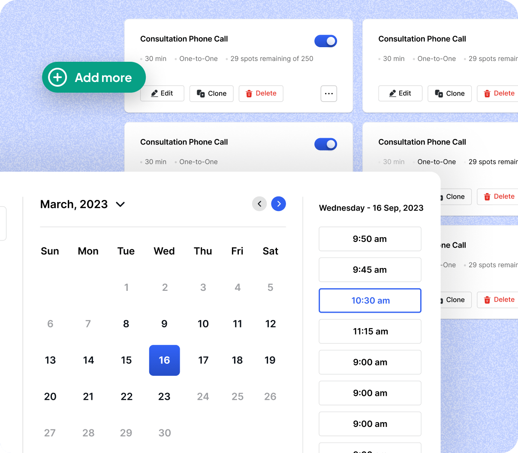The width and height of the screenshot is (518, 453).
Task: Click Edit on first Consultation Phone Call card
Action: click(162, 94)
